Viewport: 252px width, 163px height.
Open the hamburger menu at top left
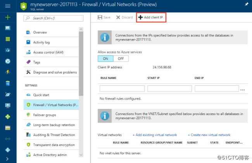point(8,6)
